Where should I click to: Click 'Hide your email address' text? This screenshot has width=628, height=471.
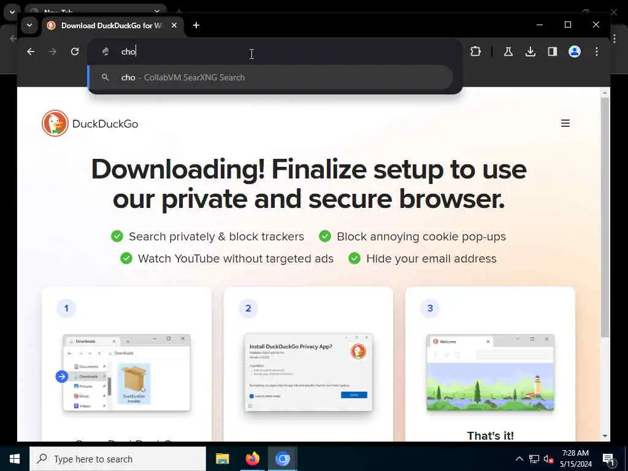[x=431, y=258]
